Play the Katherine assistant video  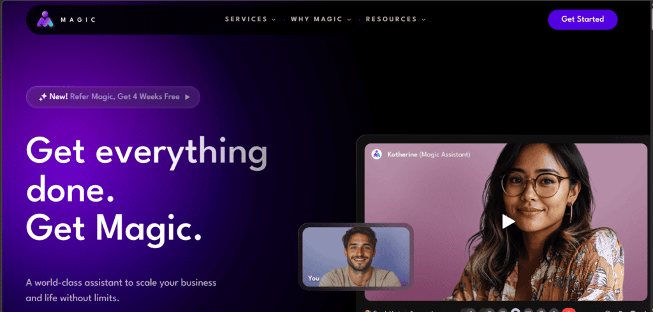point(508,221)
